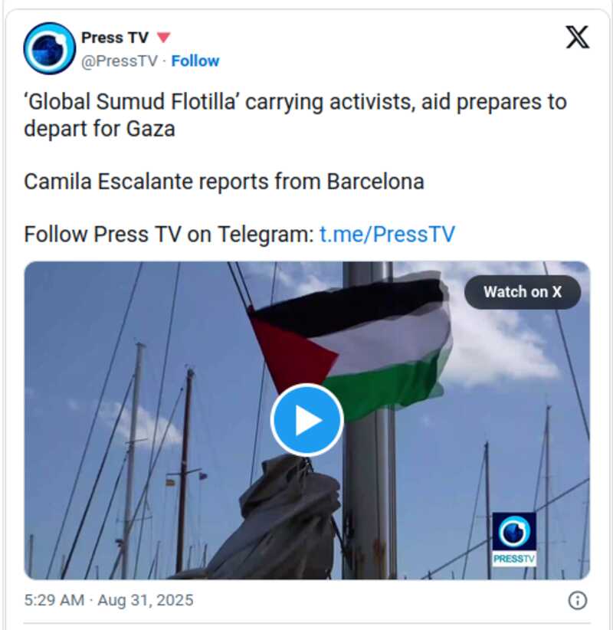The image size is (613, 630).
Task: Click the Press TV watermark logo in video
Action: 514,532
